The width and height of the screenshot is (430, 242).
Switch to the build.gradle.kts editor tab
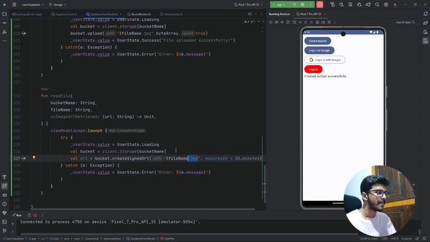click(x=27, y=14)
